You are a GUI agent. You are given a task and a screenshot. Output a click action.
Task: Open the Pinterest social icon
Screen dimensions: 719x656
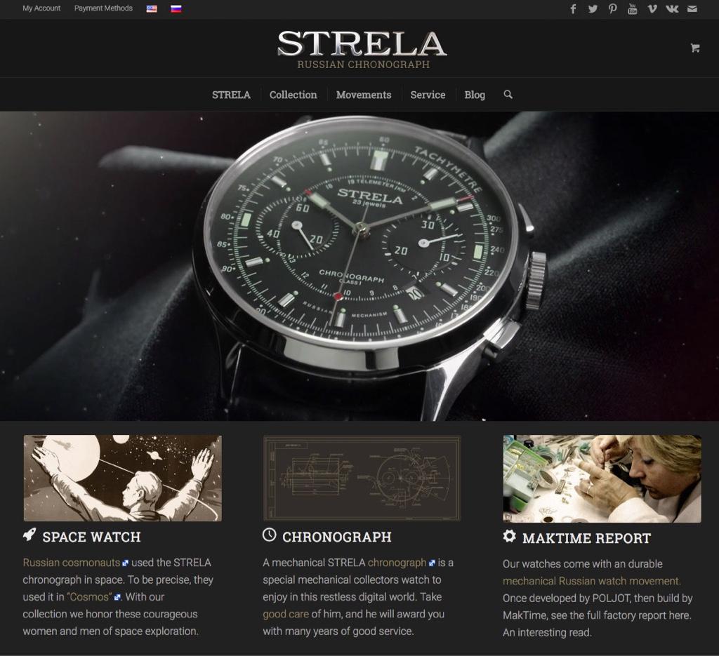(612, 8)
